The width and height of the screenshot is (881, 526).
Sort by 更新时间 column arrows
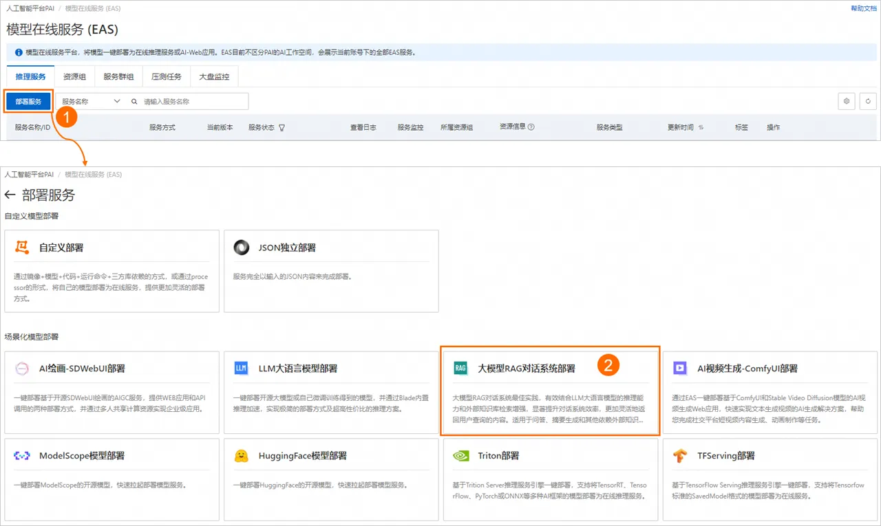pos(701,127)
